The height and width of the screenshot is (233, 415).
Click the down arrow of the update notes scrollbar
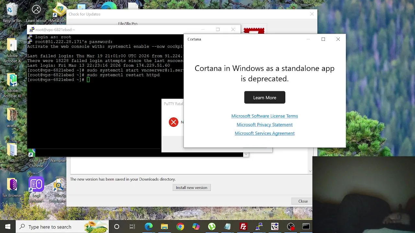pyautogui.click(x=310, y=171)
